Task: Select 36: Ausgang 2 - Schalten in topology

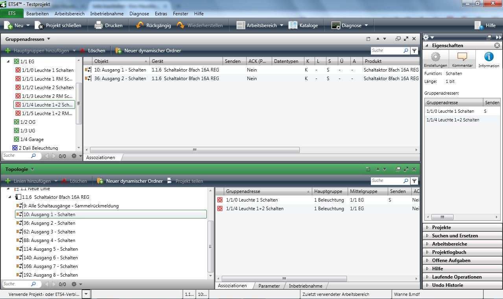Action: coord(49,223)
